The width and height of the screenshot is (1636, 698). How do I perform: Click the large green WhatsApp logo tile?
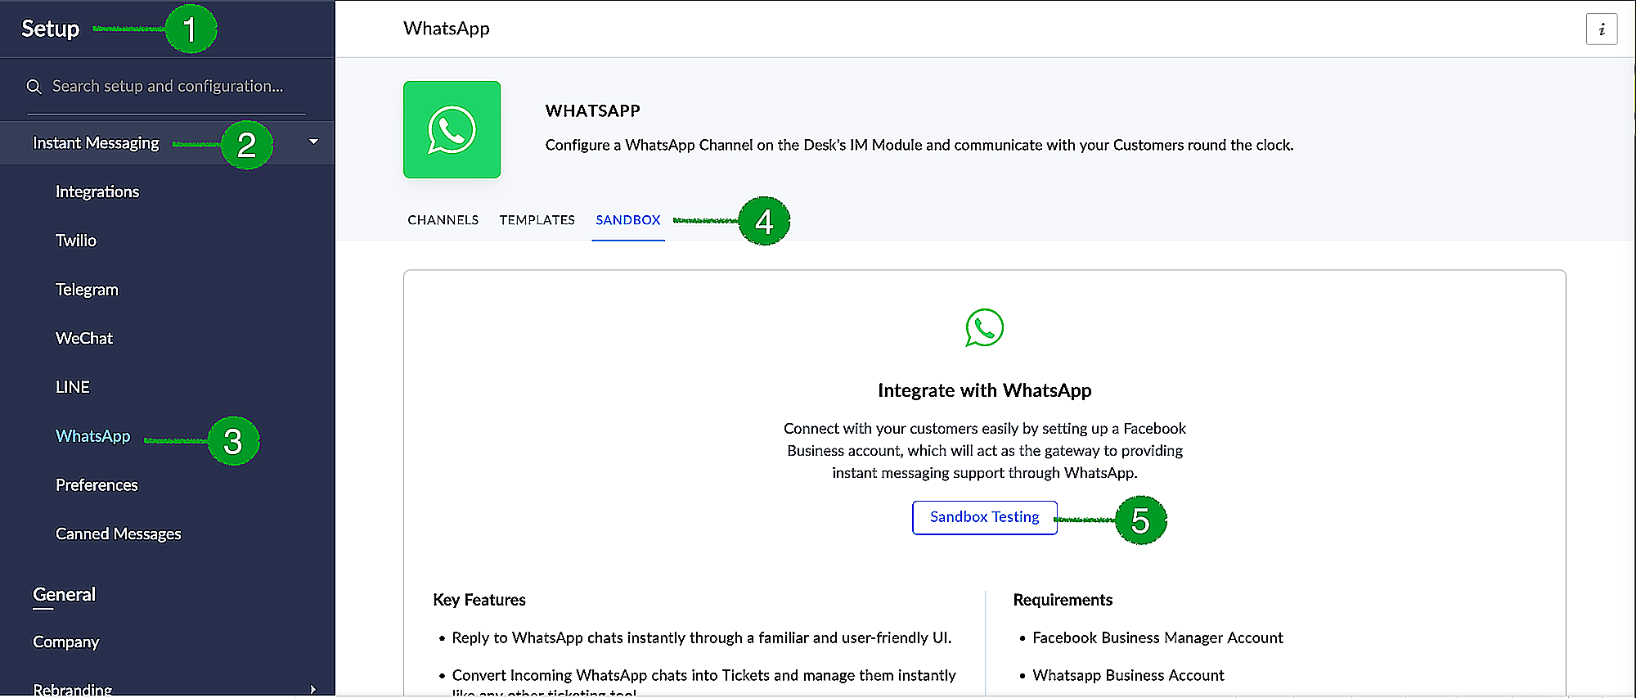tap(452, 129)
